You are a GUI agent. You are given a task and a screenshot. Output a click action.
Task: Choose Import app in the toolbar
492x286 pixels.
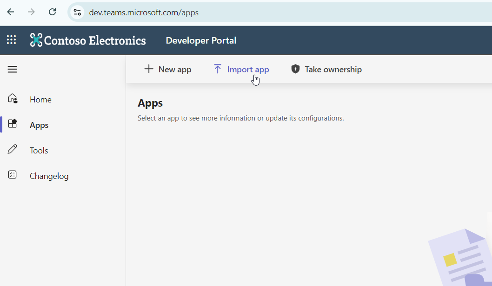pyautogui.click(x=241, y=69)
